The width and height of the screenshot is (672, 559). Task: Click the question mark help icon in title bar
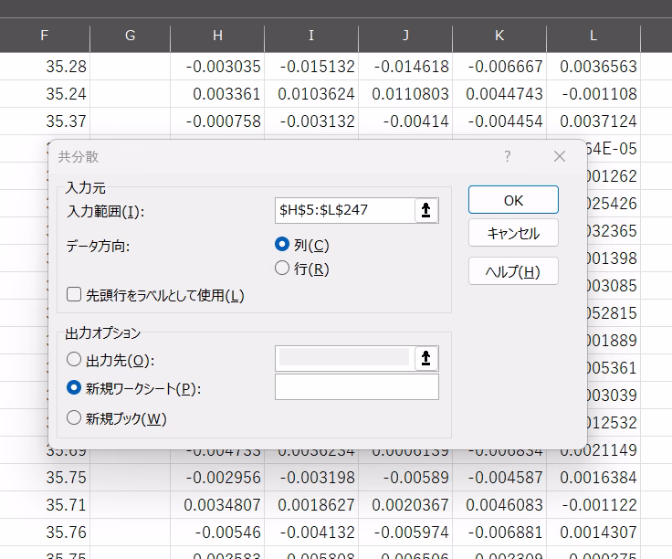508,157
